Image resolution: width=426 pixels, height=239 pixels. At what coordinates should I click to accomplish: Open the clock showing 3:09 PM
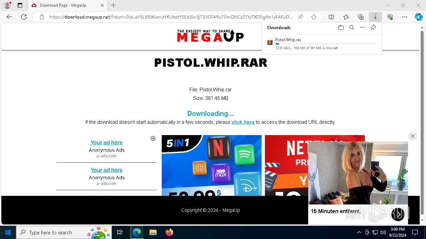pos(397,232)
